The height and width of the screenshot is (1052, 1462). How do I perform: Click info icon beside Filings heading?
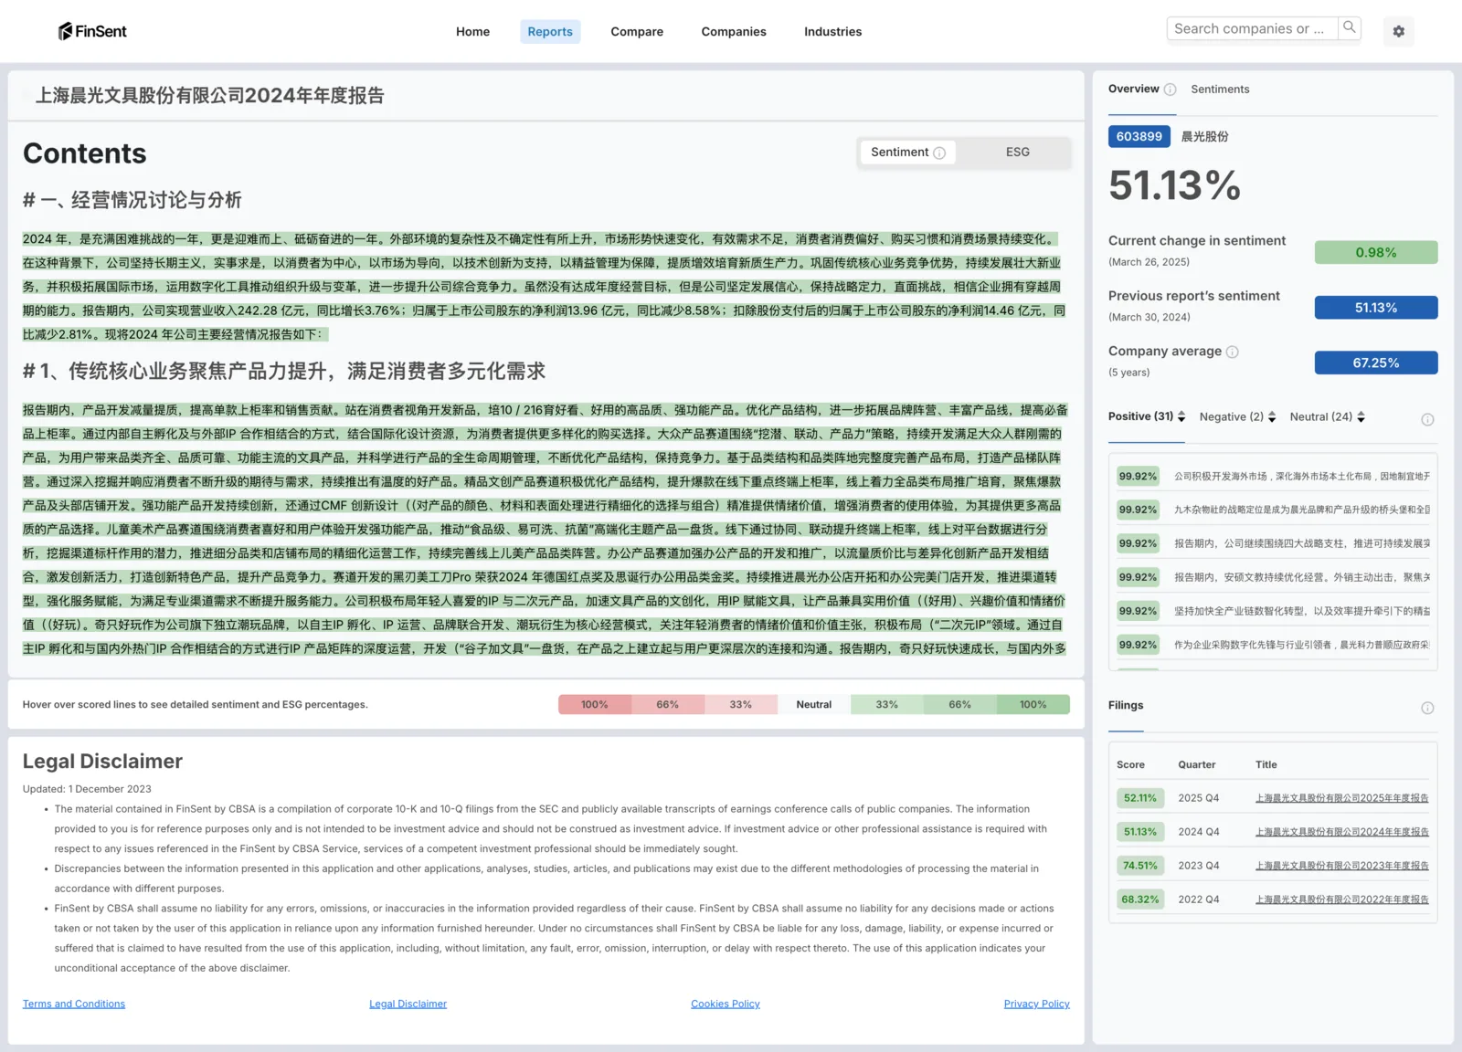pos(1427,708)
